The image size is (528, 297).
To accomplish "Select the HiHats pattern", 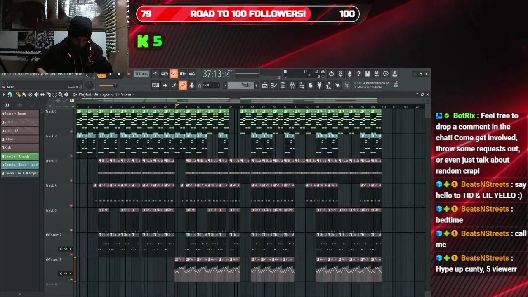I will coord(20,139).
